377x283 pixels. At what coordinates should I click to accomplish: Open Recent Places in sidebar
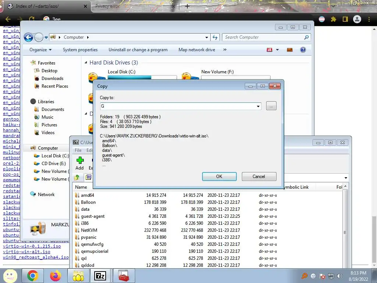click(54, 86)
